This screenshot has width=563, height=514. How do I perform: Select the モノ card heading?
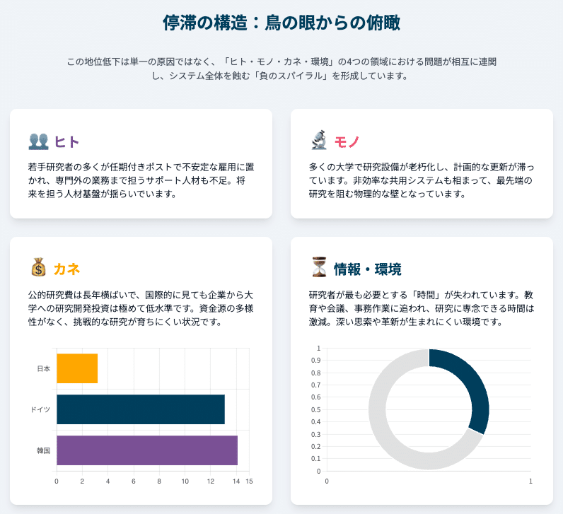[x=347, y=142]
